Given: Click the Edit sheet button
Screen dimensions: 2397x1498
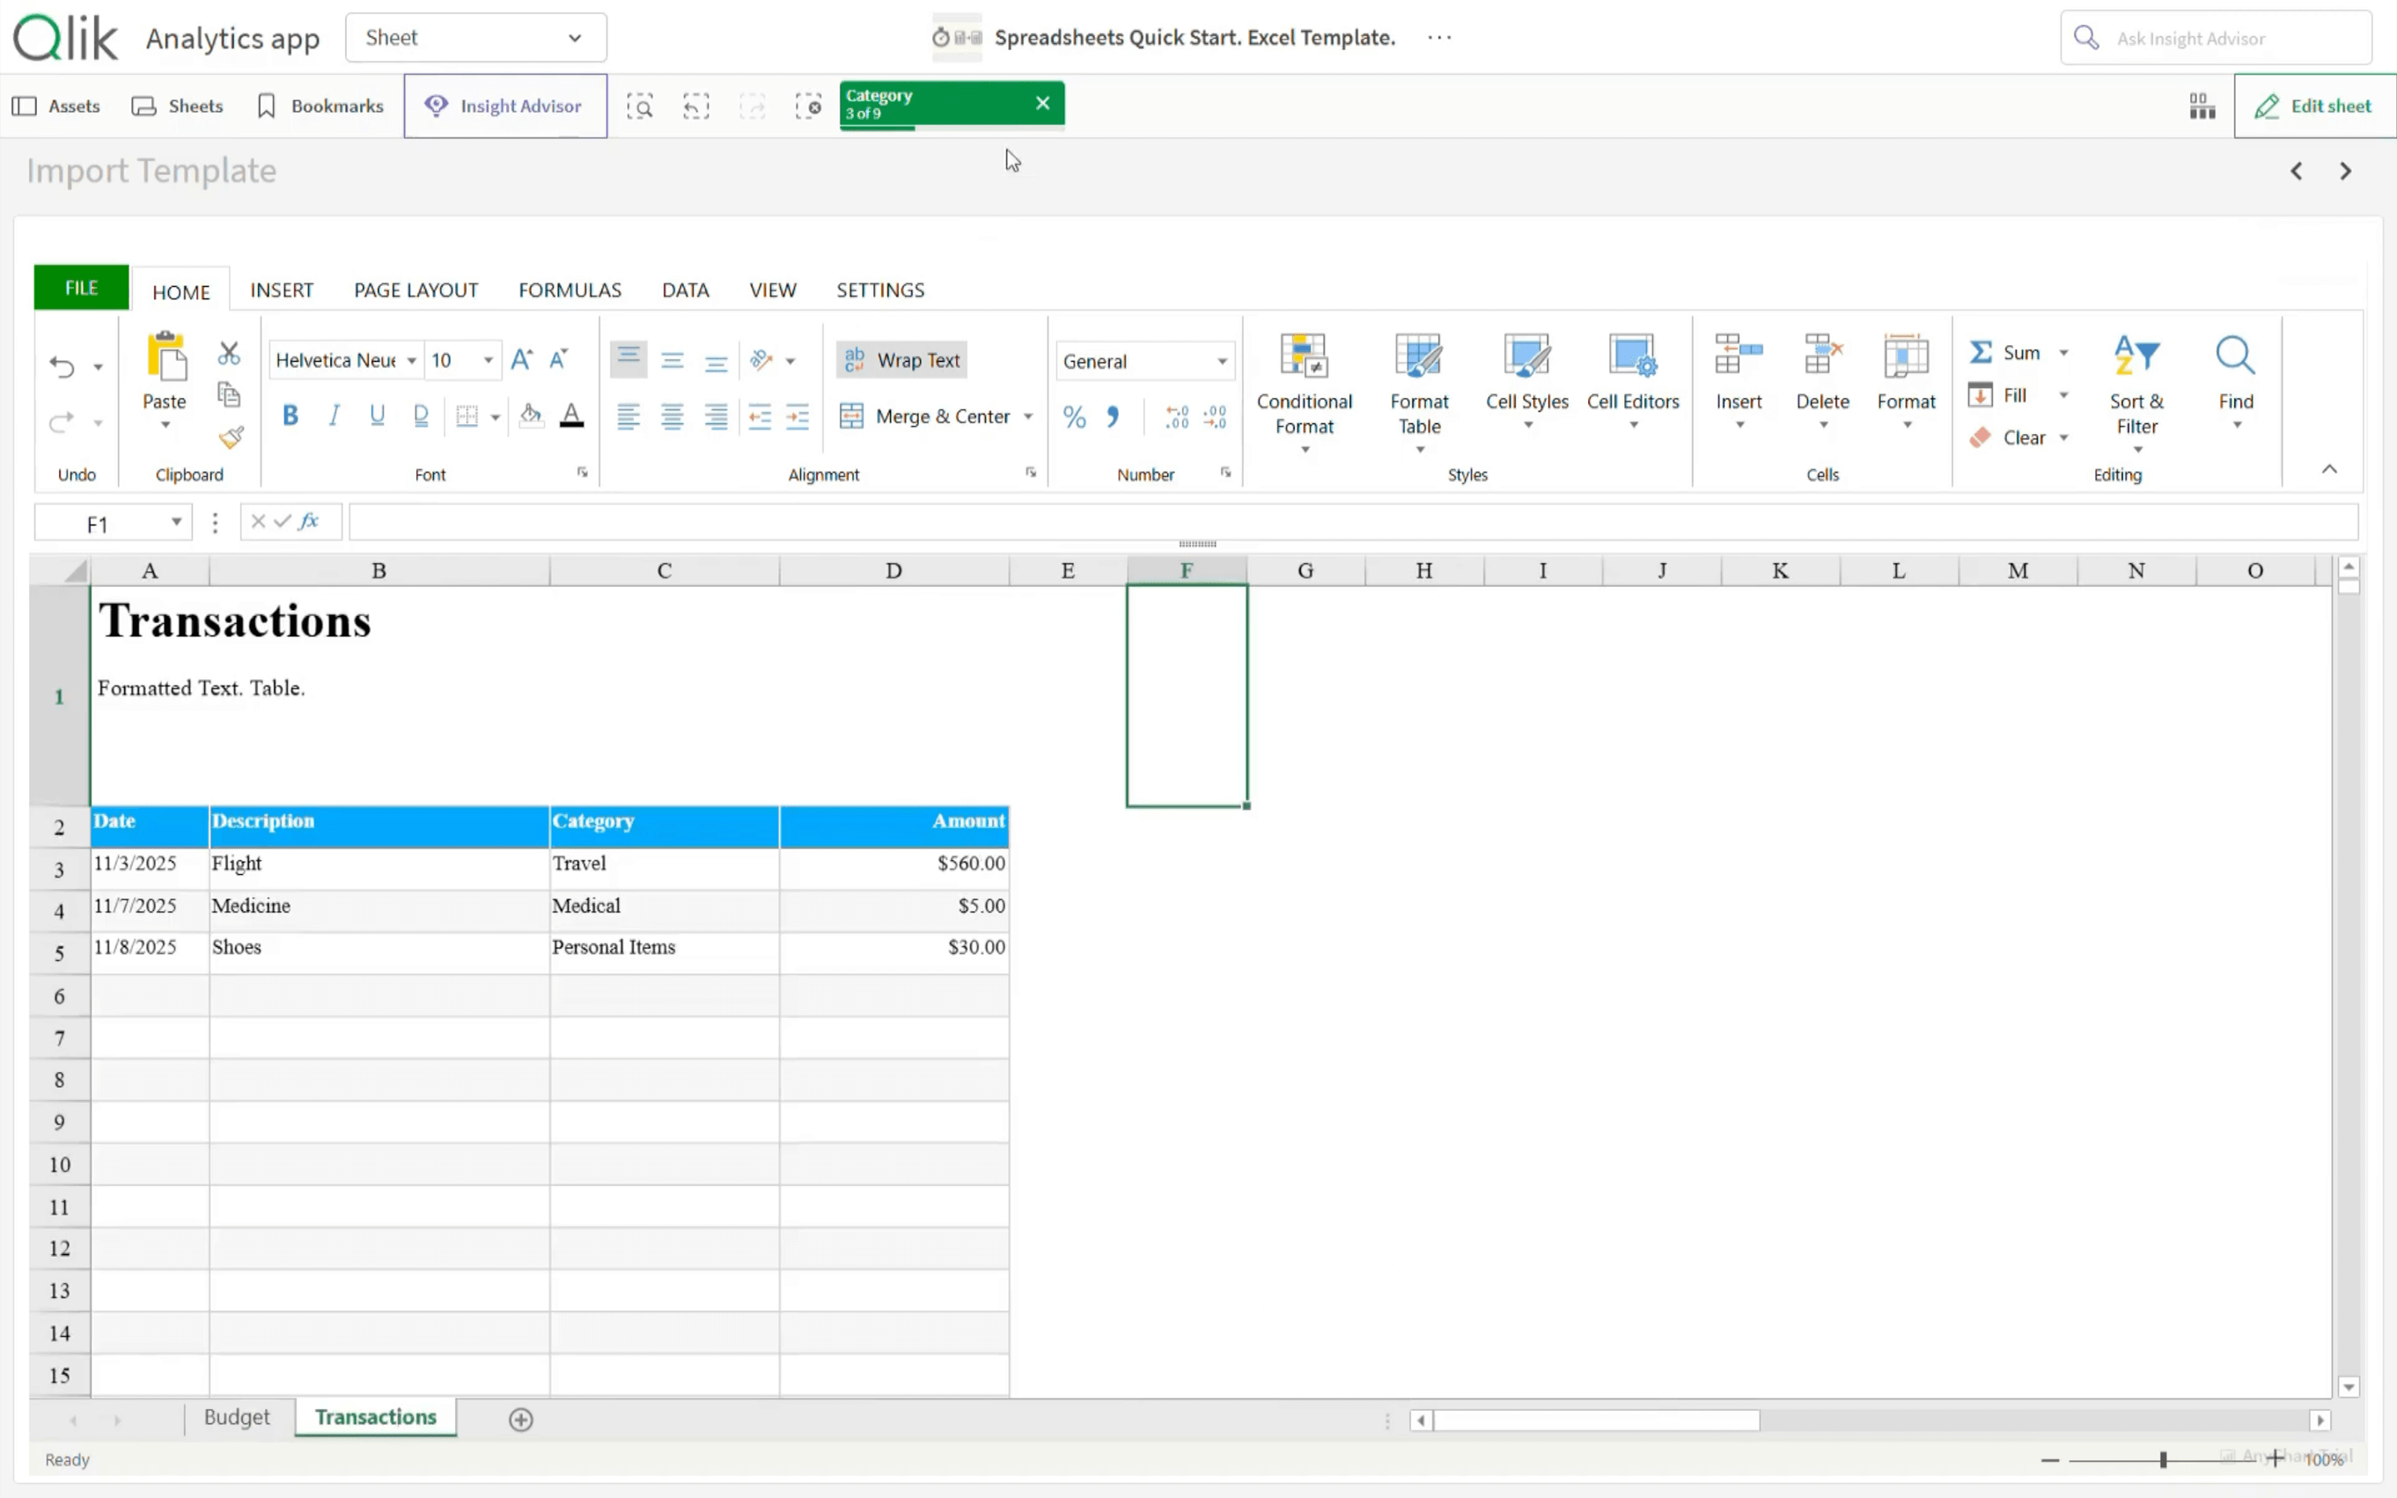Looking at the screenshot, I should pyautogui.click(x=2313, y=106).
